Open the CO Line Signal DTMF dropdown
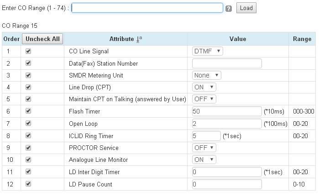Viewport: 319px width, 196px height. tap(207, 51)
